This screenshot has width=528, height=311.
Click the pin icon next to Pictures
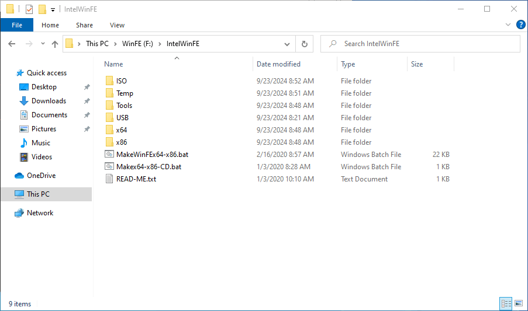tap(87, 129)
